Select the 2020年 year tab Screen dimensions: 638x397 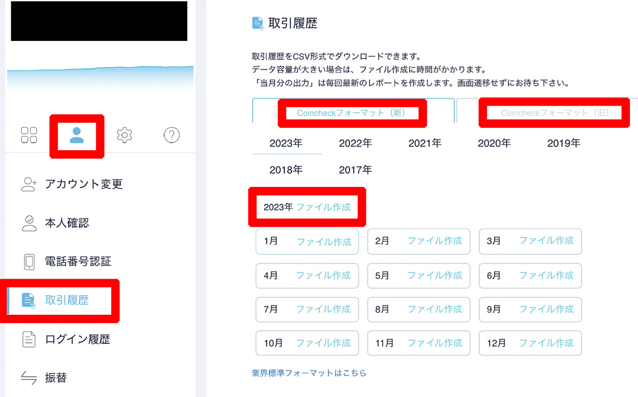(494, 143)
